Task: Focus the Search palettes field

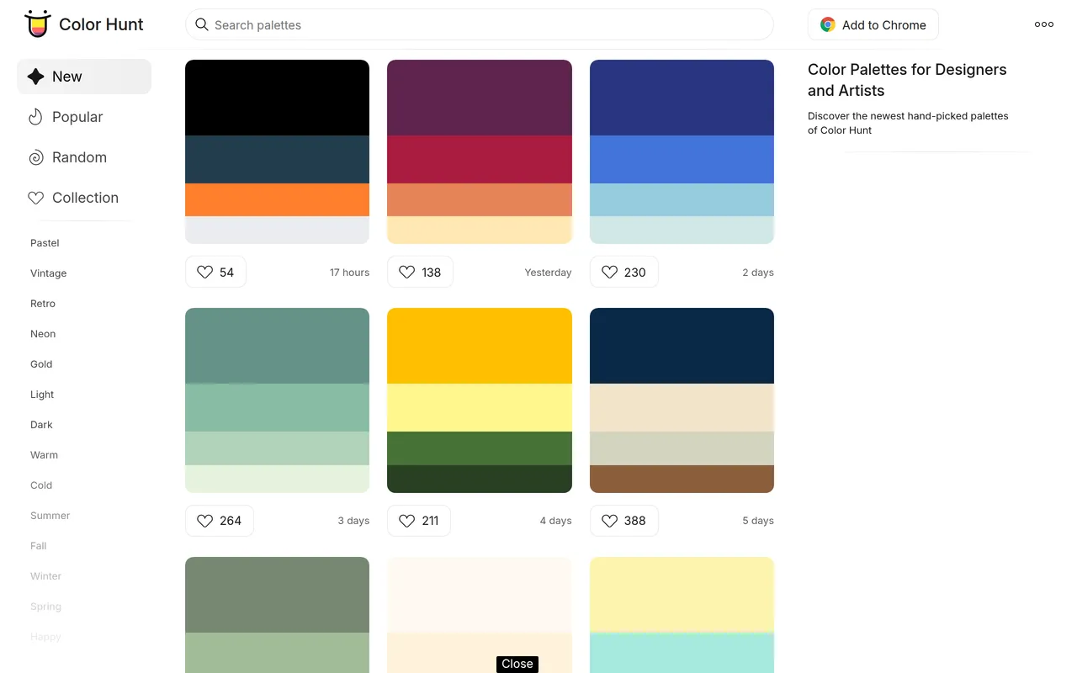Action: 479,24
